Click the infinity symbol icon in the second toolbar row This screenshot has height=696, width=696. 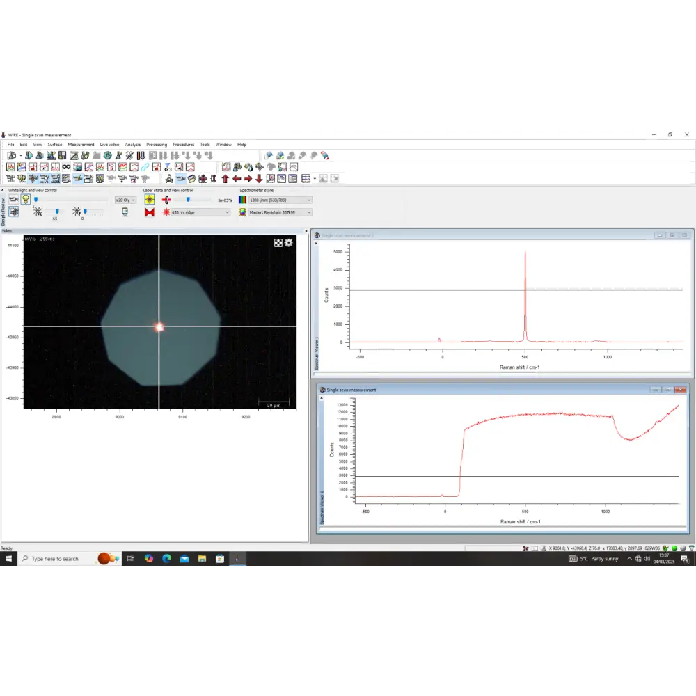pos(65,166)
